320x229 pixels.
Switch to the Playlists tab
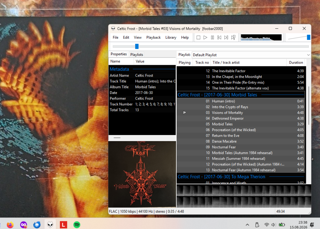(x=137, y=55)
